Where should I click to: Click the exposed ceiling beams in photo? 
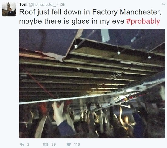point(75,75)
